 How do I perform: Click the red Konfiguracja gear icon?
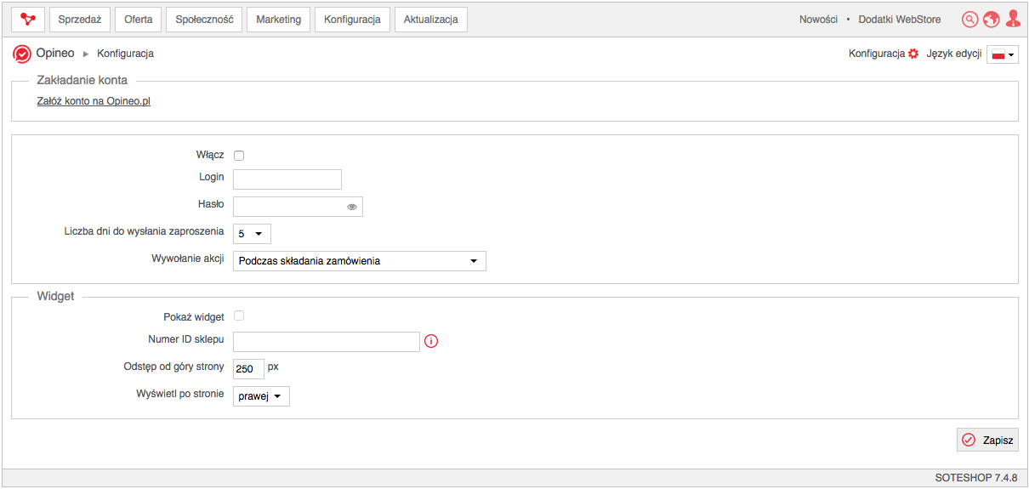913,54
